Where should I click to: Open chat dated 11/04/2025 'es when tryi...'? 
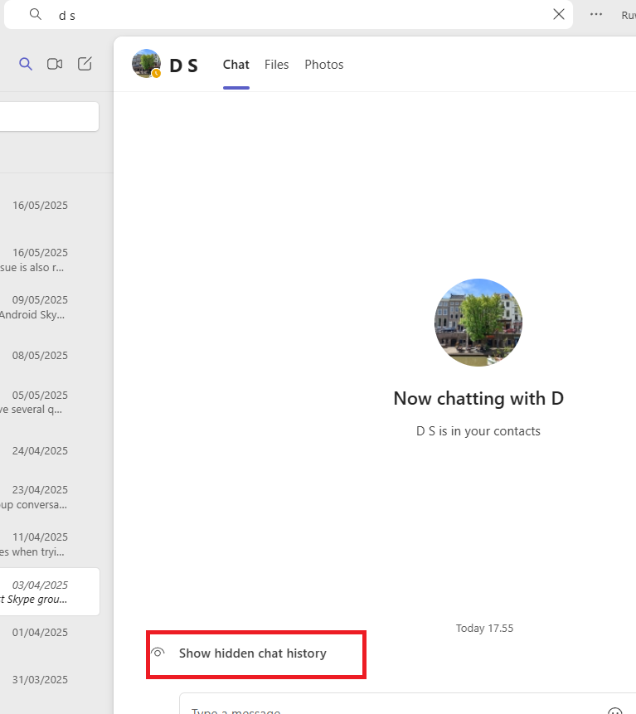tap(49, 545)
